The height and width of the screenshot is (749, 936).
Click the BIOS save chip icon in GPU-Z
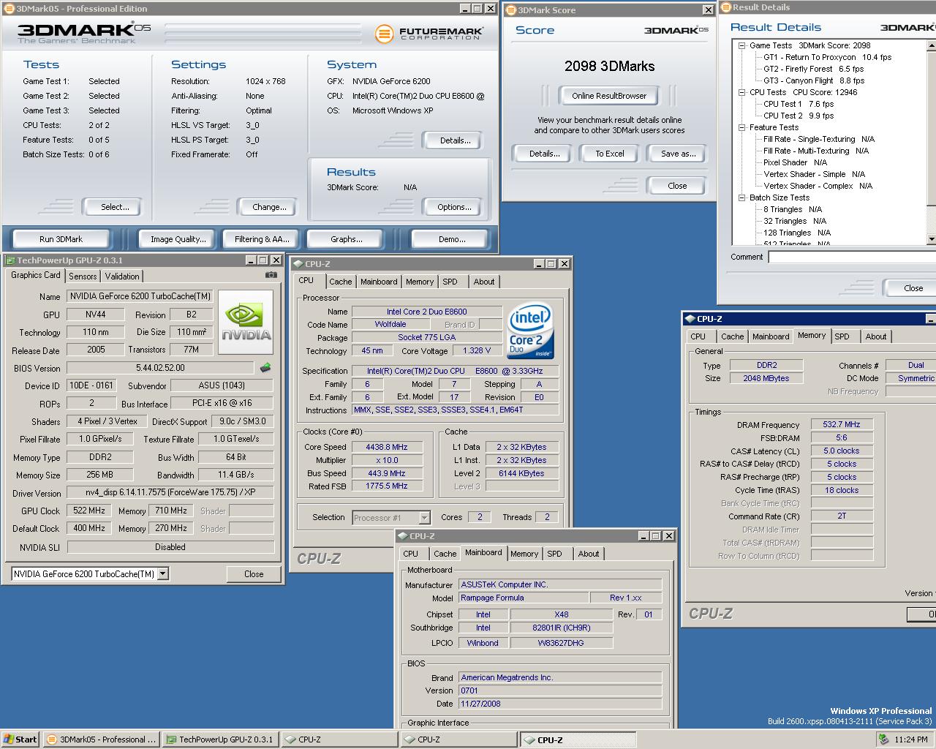pyautogui.click(x=265, y=368)
